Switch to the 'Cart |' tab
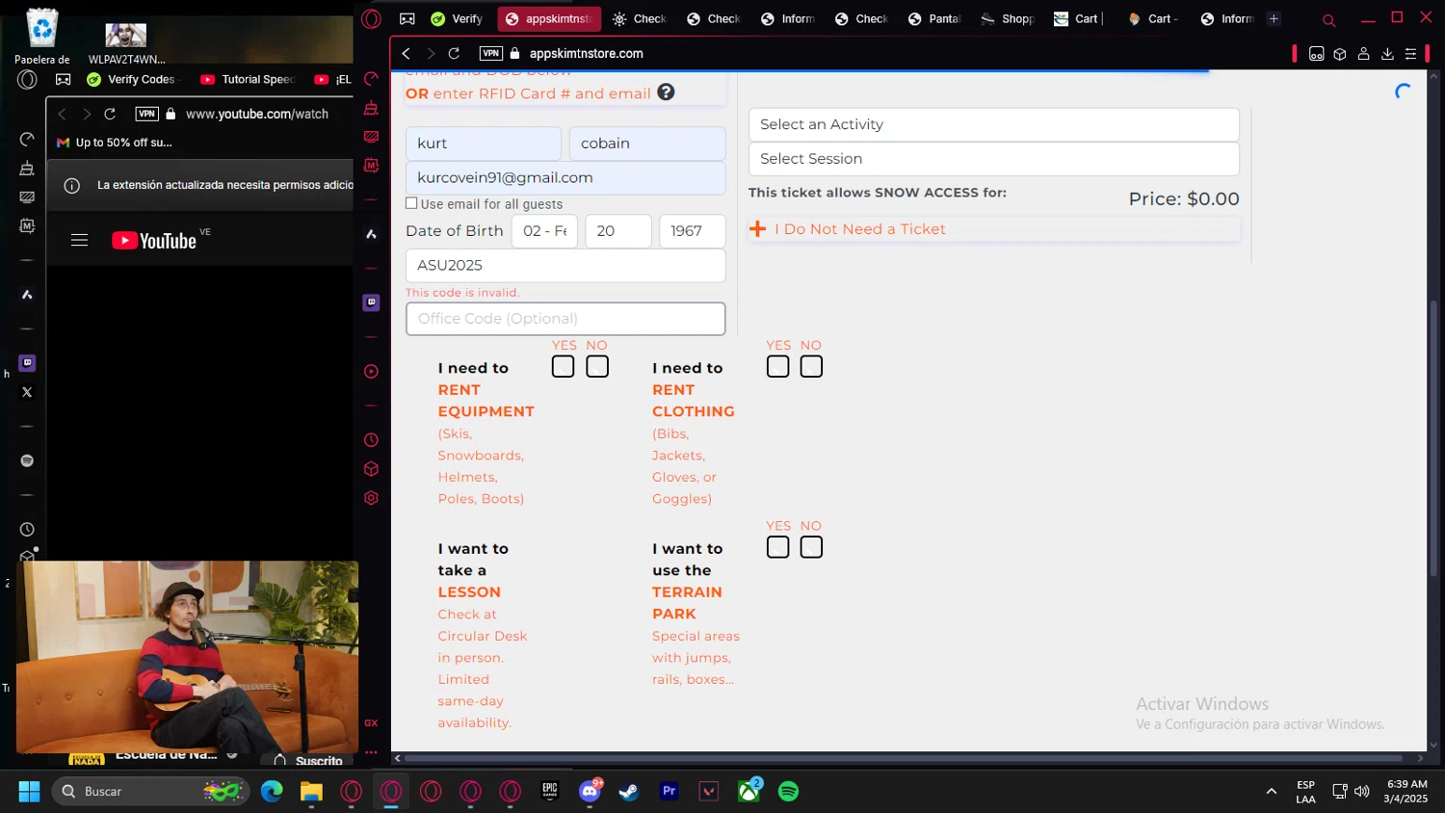The width and height of the screenshot is (1445, 813). pyautogui.click(x=1081, y=18)
